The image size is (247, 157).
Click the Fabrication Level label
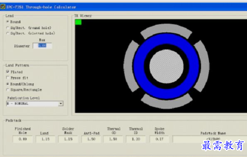pyautogui.click(x=23, y=98)
